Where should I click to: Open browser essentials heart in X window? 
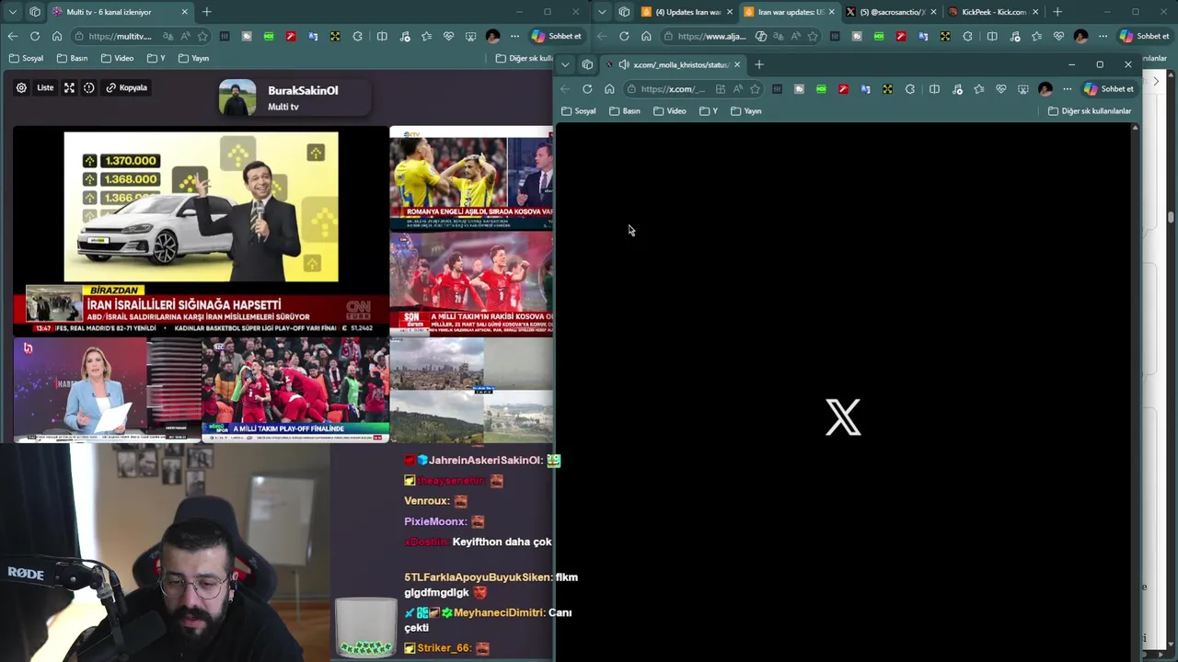click(1000, 89)
